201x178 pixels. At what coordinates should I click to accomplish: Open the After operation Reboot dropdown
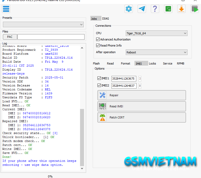pyautogui.click(x=157, y=52)
